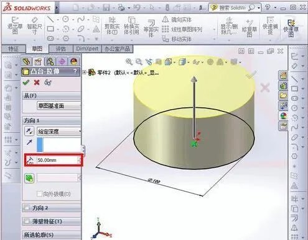Open the Display Style dropdown in view toolbar
Image resolution: width=308 pixels, height=240 pixels.
click(184, 62)
